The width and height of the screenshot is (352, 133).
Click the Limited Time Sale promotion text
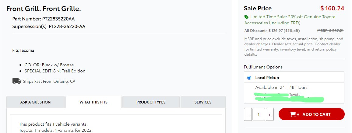coord(290,20)
